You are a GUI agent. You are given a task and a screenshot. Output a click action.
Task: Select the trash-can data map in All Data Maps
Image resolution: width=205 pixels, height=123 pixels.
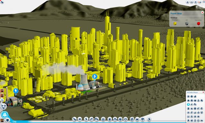(188, 108)
